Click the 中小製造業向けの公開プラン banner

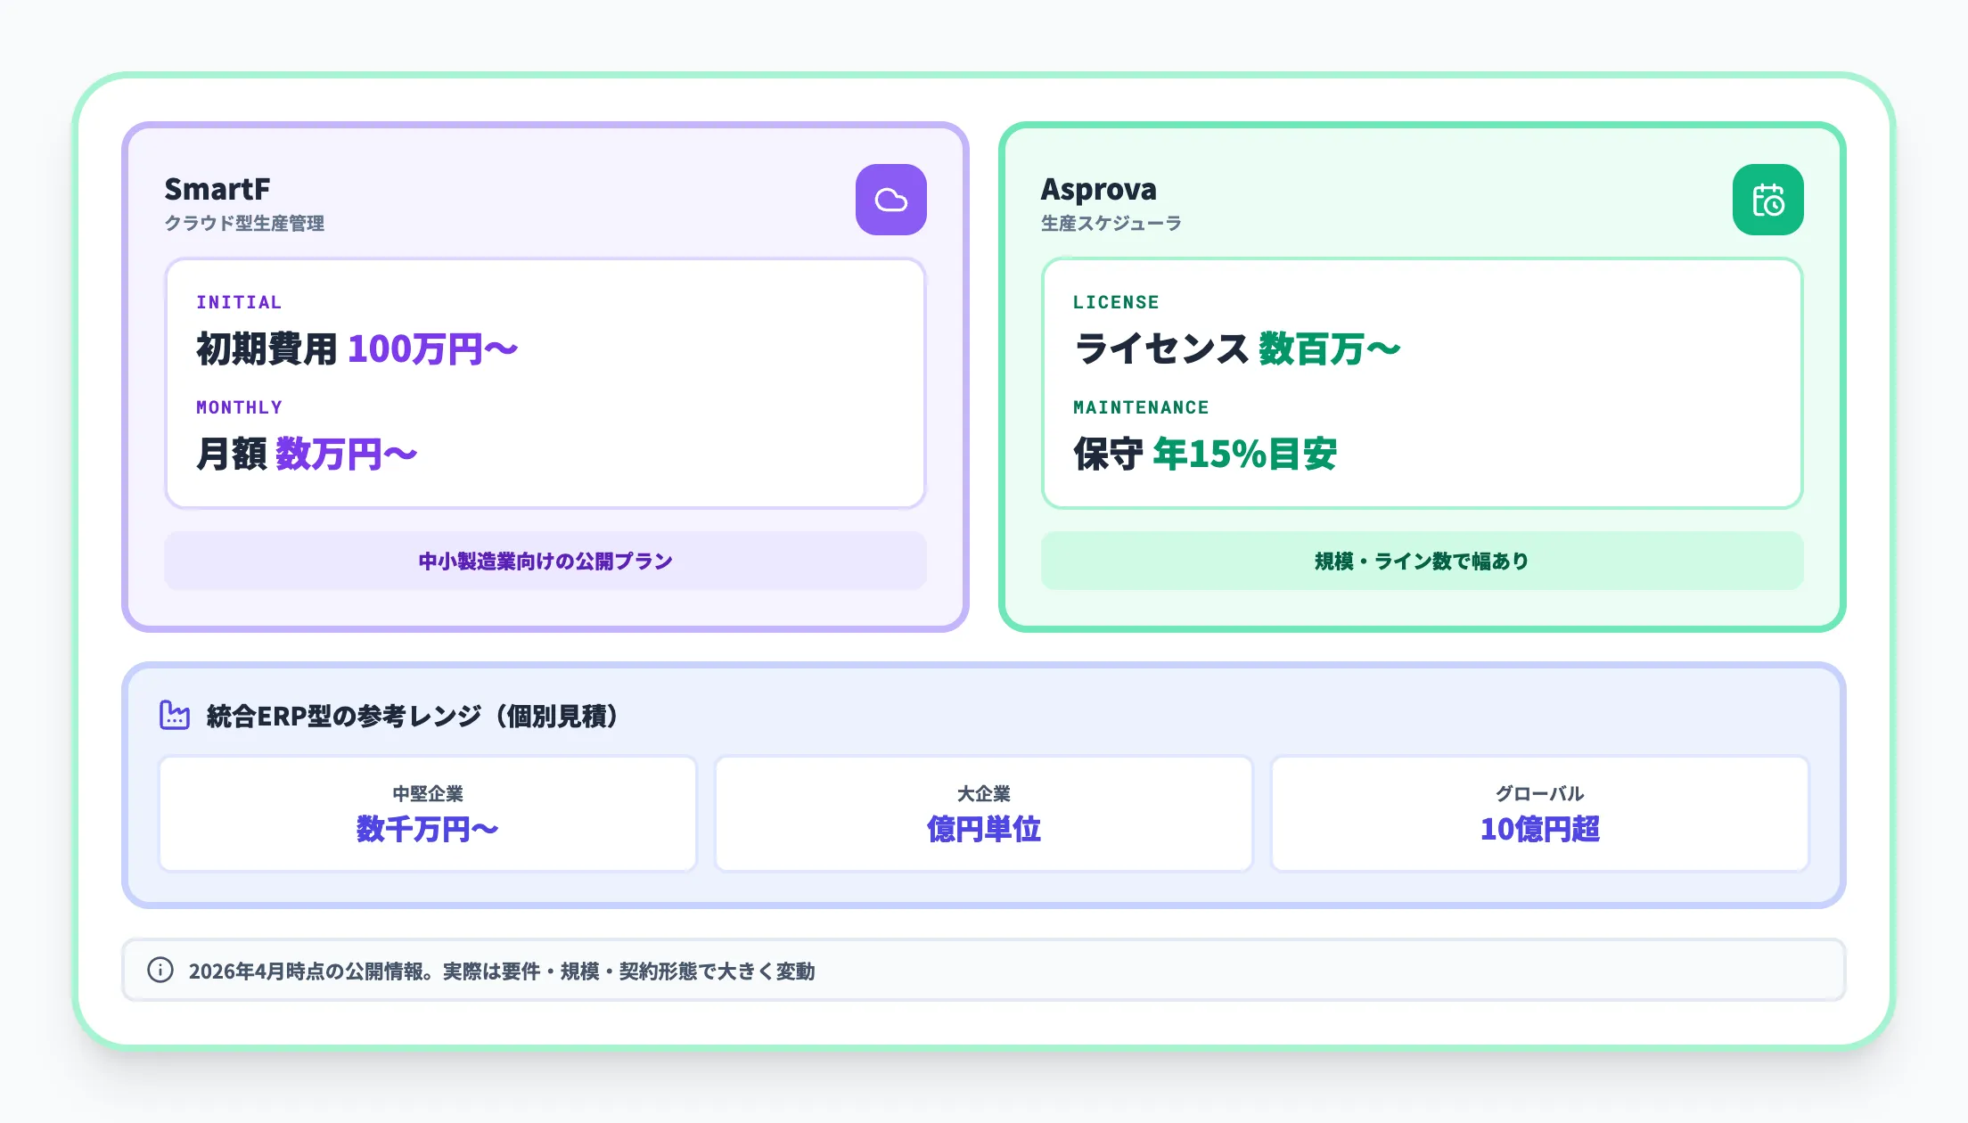tap(545, 561)
